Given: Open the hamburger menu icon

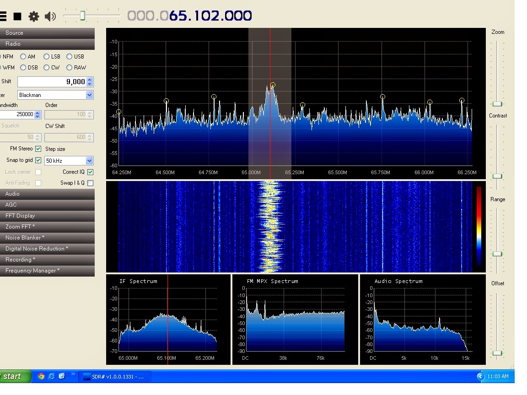Looking at the screenshot, I should coord(3,16).
